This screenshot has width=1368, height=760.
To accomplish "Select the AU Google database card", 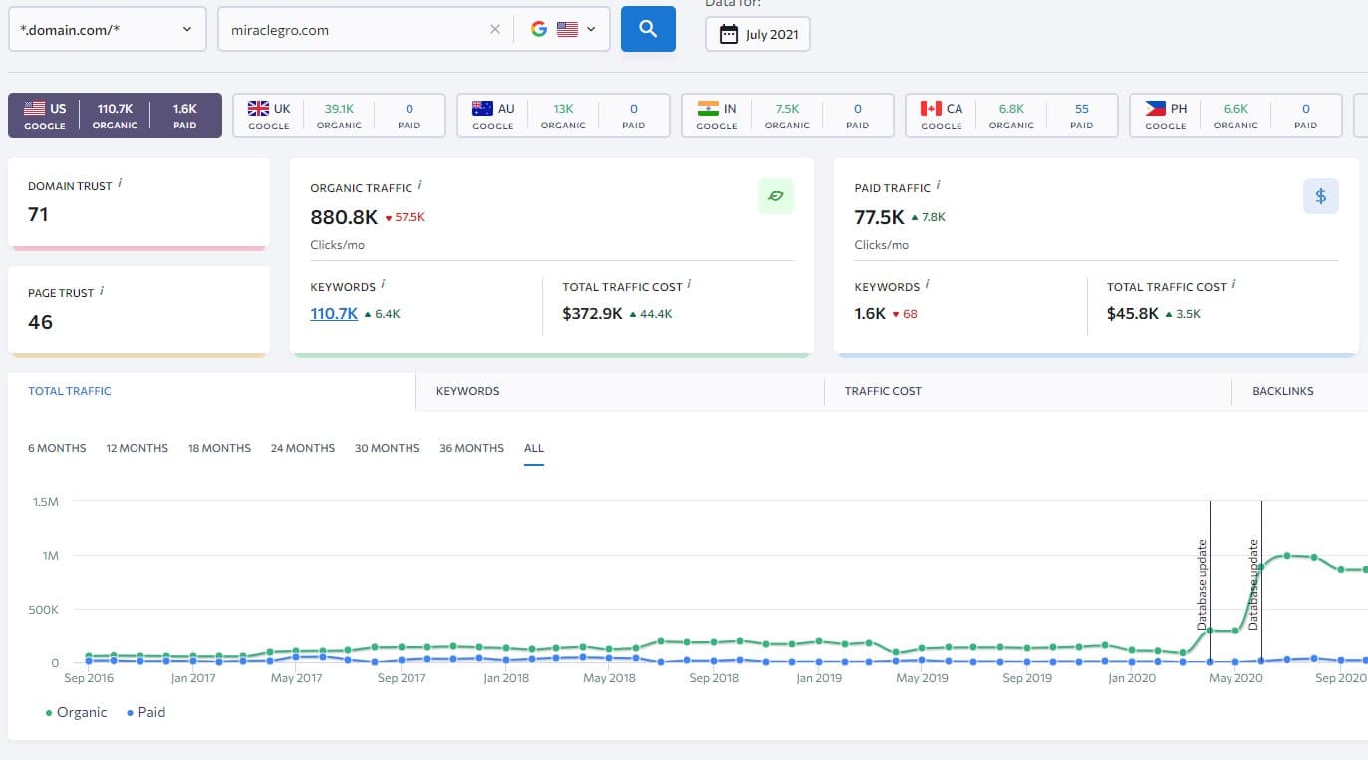I will [563, 116].
